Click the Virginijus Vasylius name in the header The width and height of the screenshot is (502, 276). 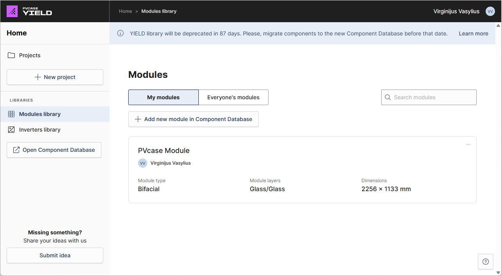coord(456,11)
